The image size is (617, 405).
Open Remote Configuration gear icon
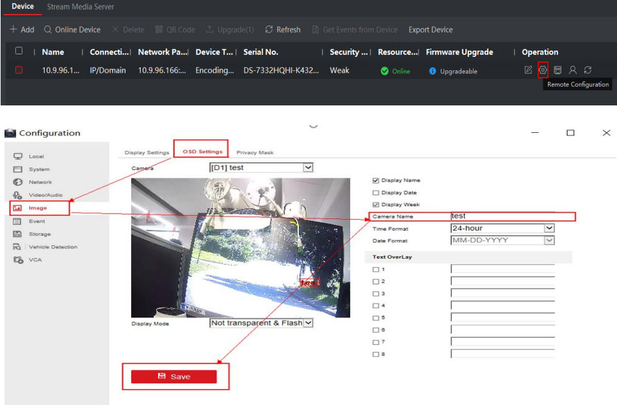[543, 70]
